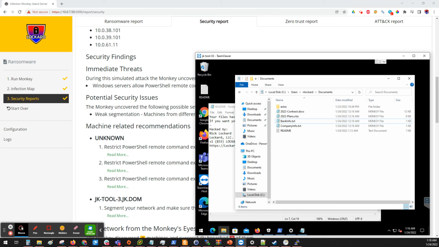
Task: Pause the screen recording
Action: (x=10, y=227)
